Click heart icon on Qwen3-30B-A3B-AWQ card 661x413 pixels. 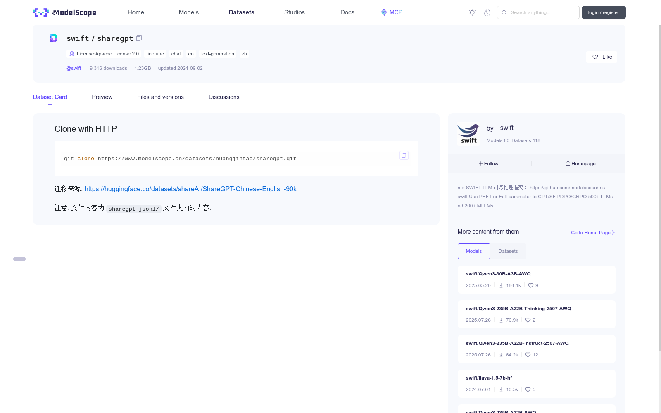pyautogui.click(x=531, y=285)
